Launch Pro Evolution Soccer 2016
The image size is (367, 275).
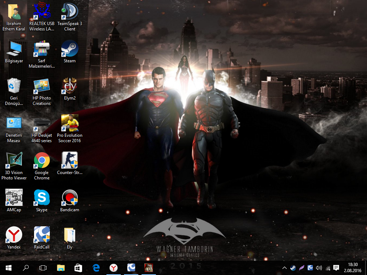tap(70, 129)
